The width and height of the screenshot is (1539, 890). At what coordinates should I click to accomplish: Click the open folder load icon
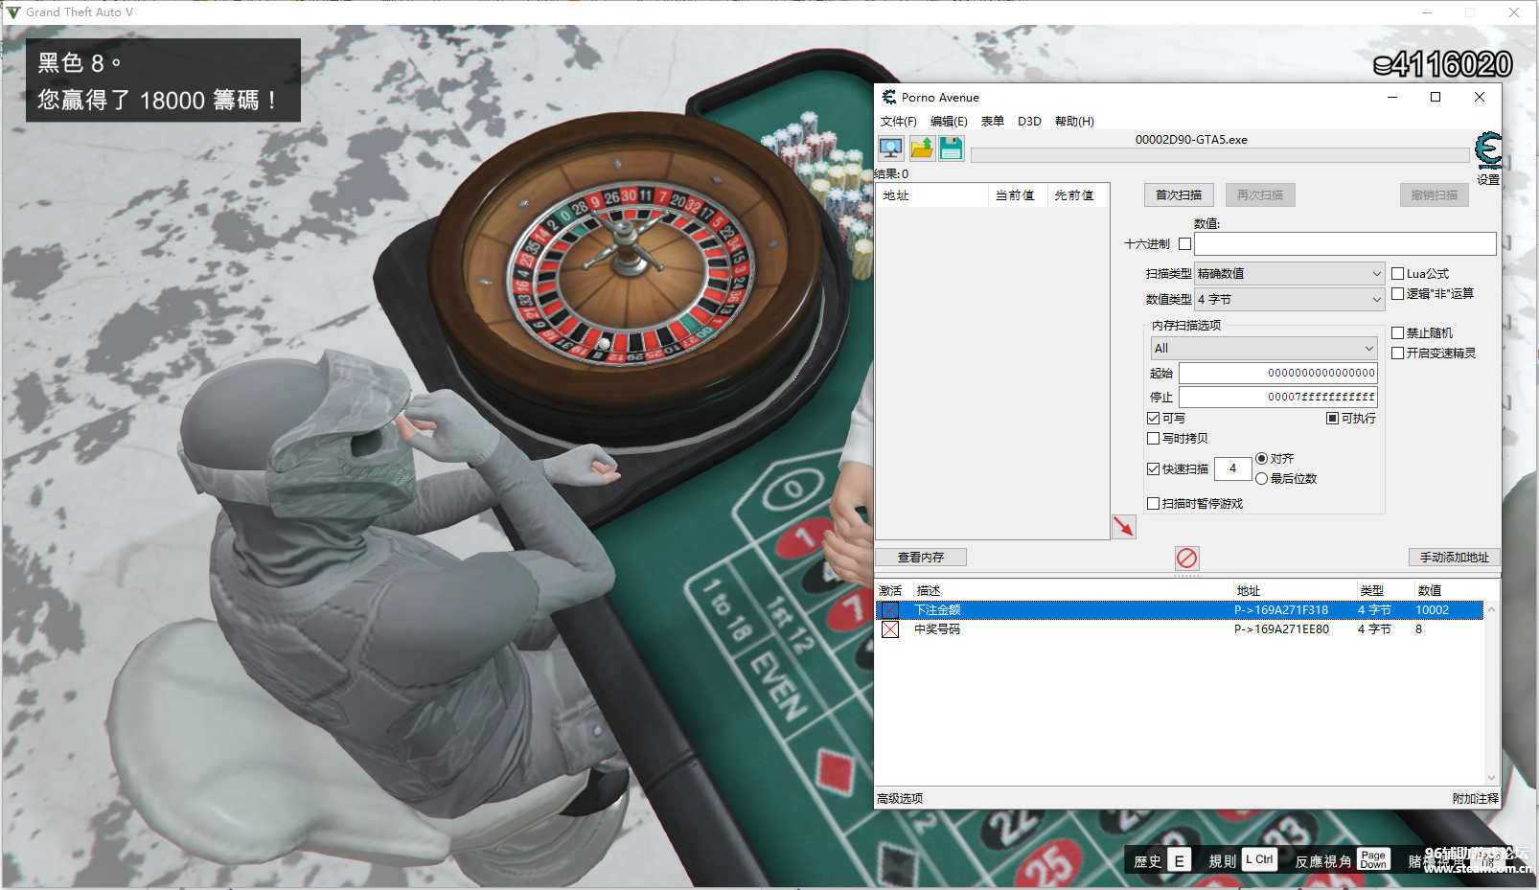(921, 148)
